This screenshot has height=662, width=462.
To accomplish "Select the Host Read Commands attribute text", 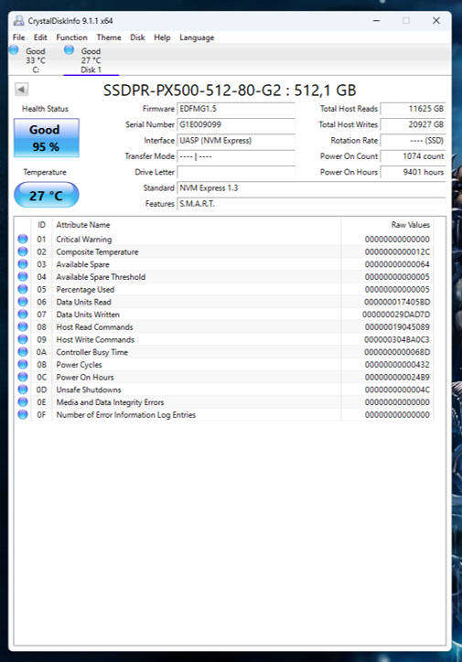I will click(x=94, y=327).
